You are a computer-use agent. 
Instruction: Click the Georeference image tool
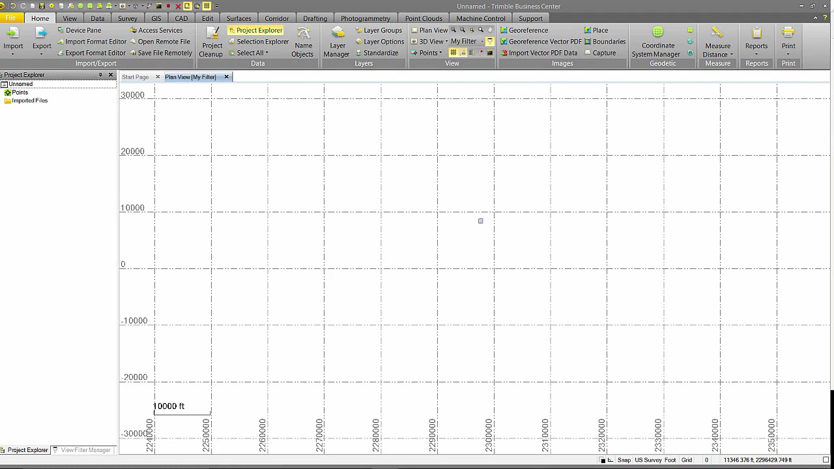pos(525,31)
